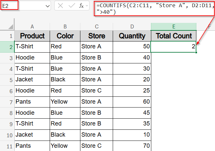Select row 10 header
Screen dimensions: 215x151
(7, 135)
